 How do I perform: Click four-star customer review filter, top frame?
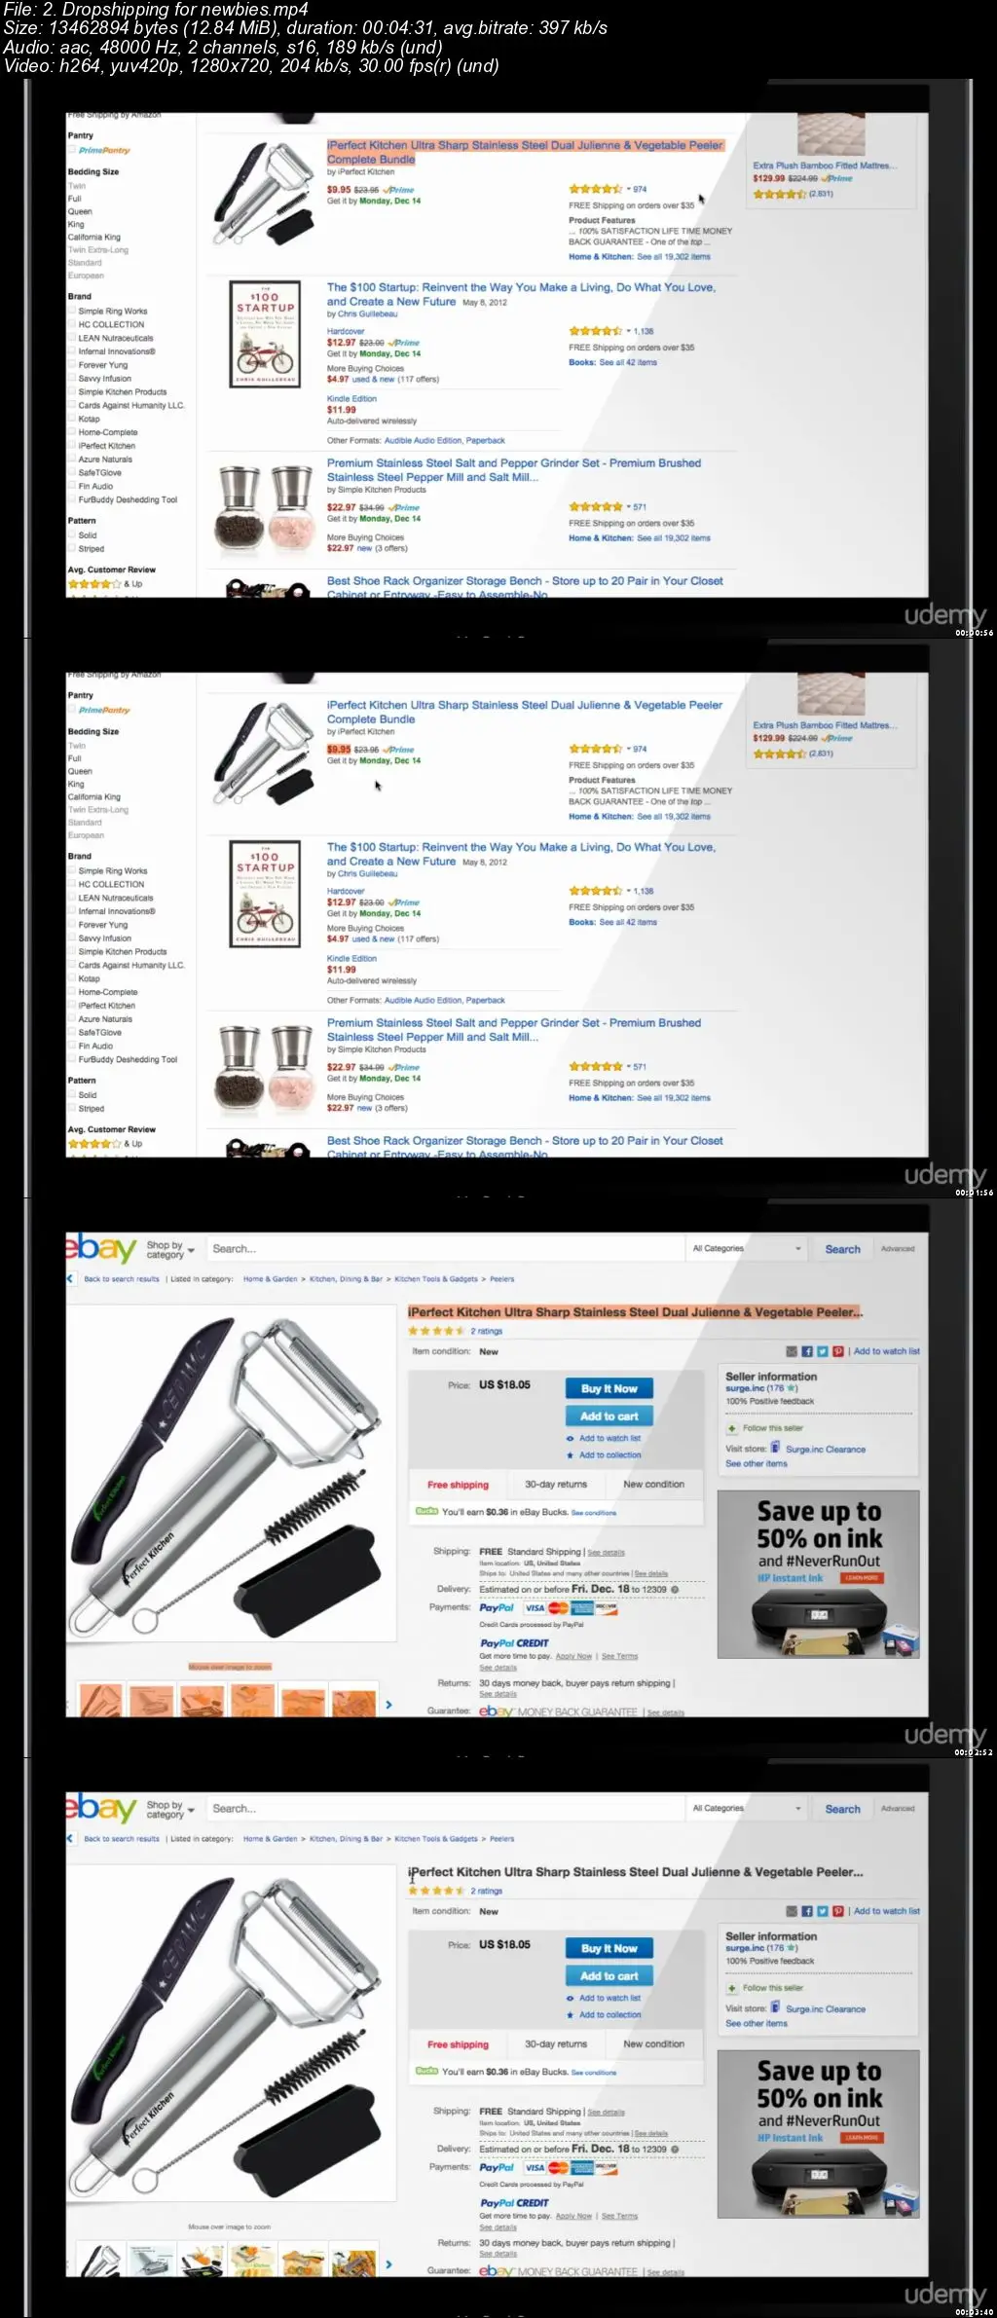click(x=105, y=584)
